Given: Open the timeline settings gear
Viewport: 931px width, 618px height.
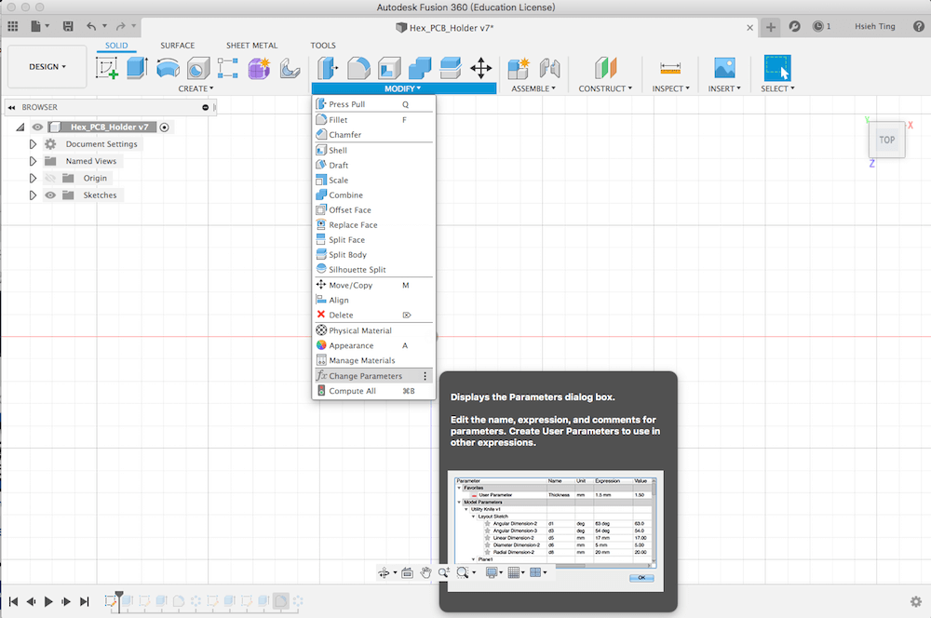Looking at the screenshot, I should pyautogui.click(x=915, y=601).
